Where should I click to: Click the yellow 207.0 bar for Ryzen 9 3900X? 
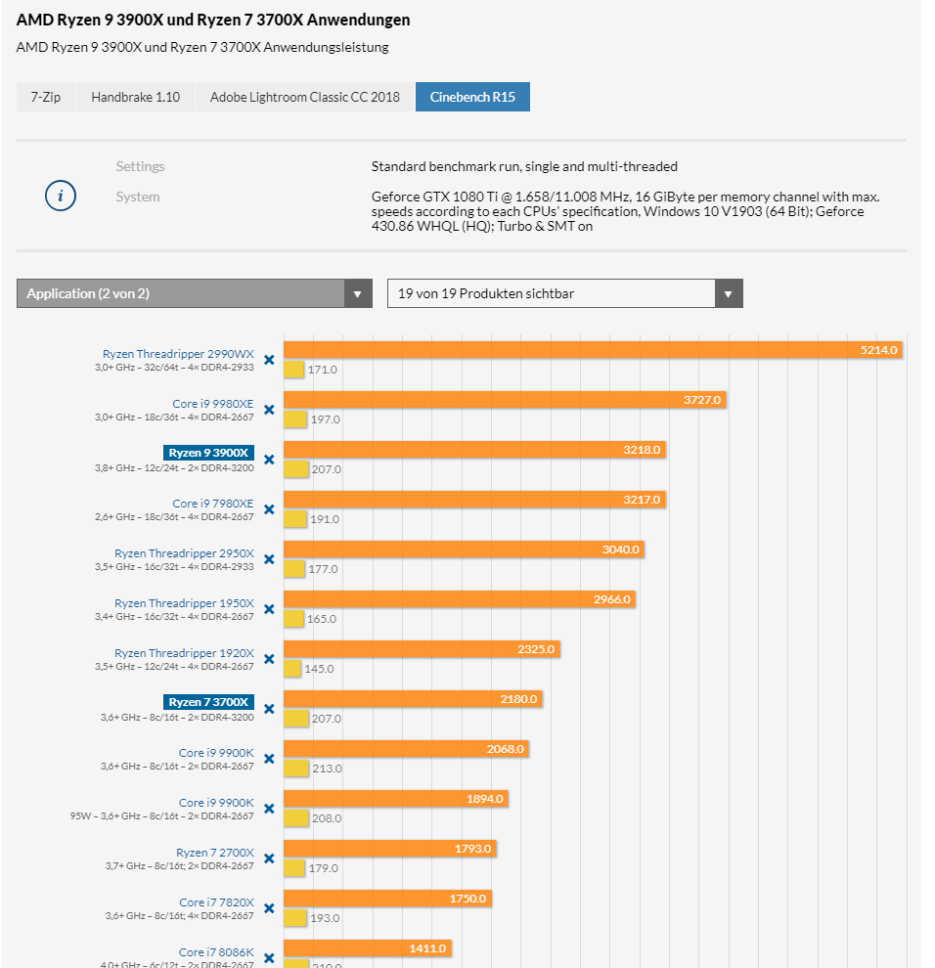(295, 469)
